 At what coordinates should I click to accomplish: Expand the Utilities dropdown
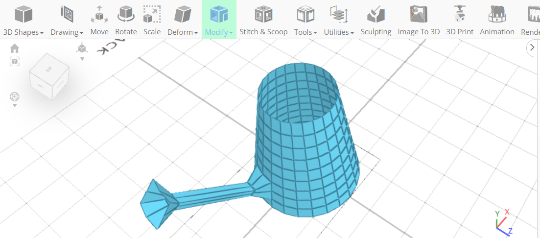pyautogui.click(x=339, y=20)
